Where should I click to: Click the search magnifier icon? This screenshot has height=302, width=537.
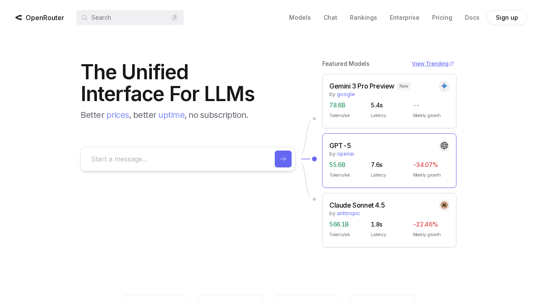pos(84,18)
